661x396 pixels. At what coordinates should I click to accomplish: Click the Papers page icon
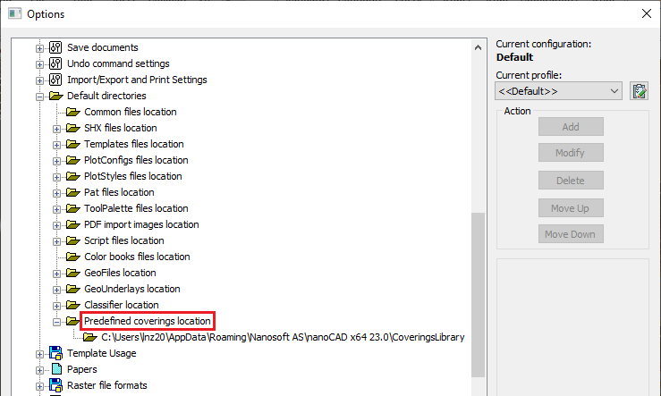pyautogui.click(x=55, y=369)
